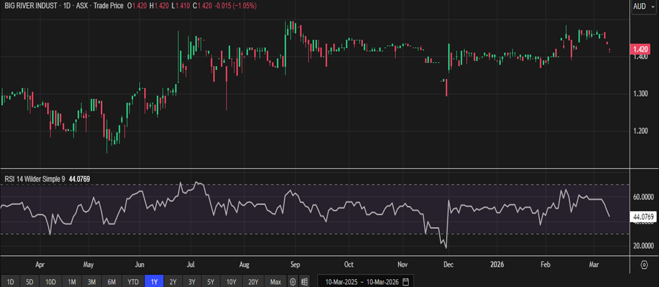
Task: Click the RSI value 44.0769 in the legend
Action: click(80, 179)
